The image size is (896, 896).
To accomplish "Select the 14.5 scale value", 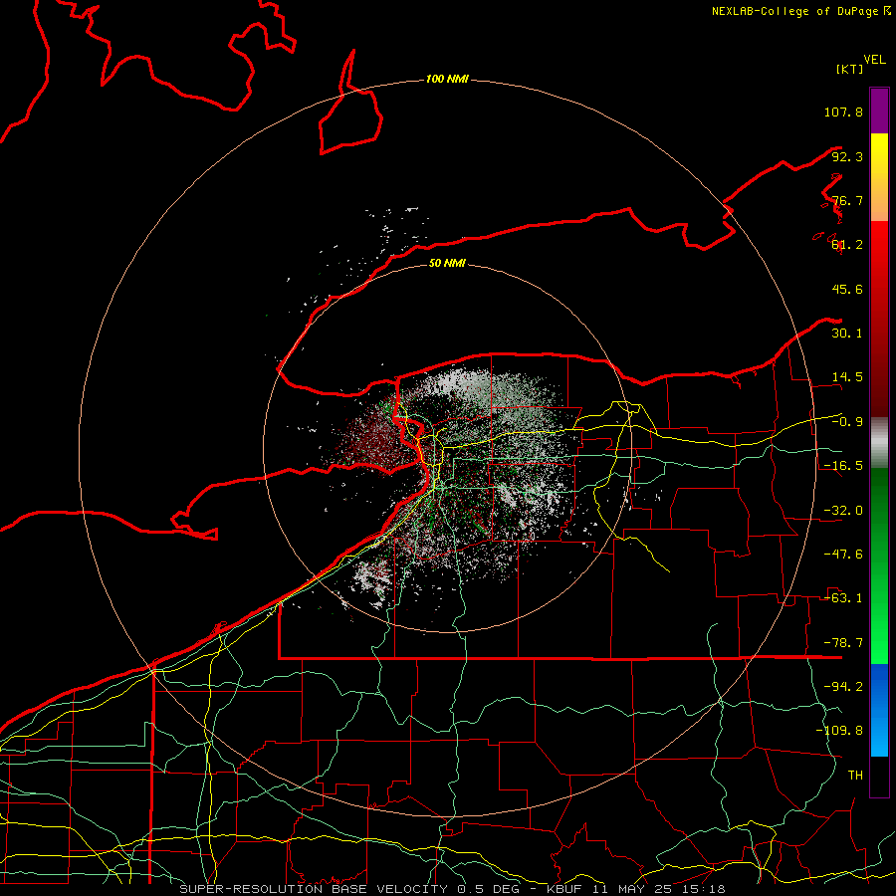I will pyautogui.click(x=847, y=377).
